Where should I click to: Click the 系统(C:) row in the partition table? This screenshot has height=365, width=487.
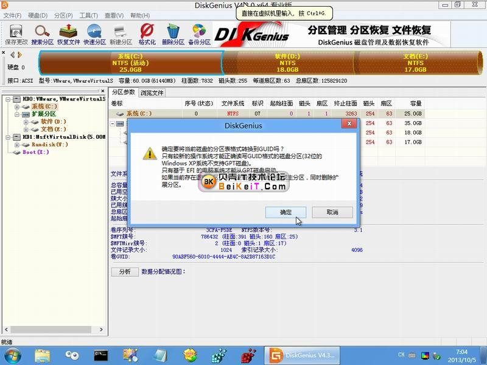pos(267,114)
